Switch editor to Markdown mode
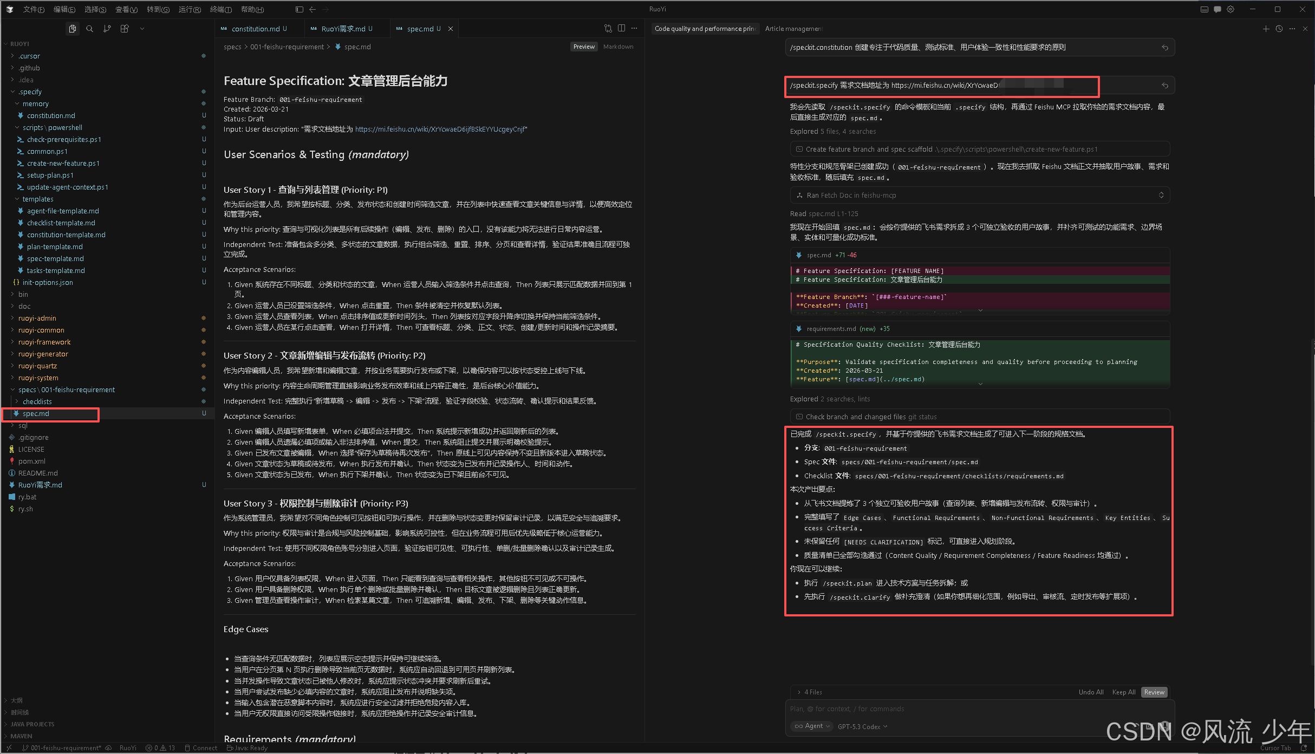Screen dimensions: 1315x754 click(618, 47)
